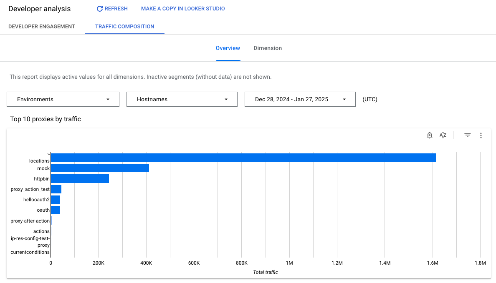Open the Overview sub-tab
This screenshot has width=496, height=283.
click(x=228, y=48)
